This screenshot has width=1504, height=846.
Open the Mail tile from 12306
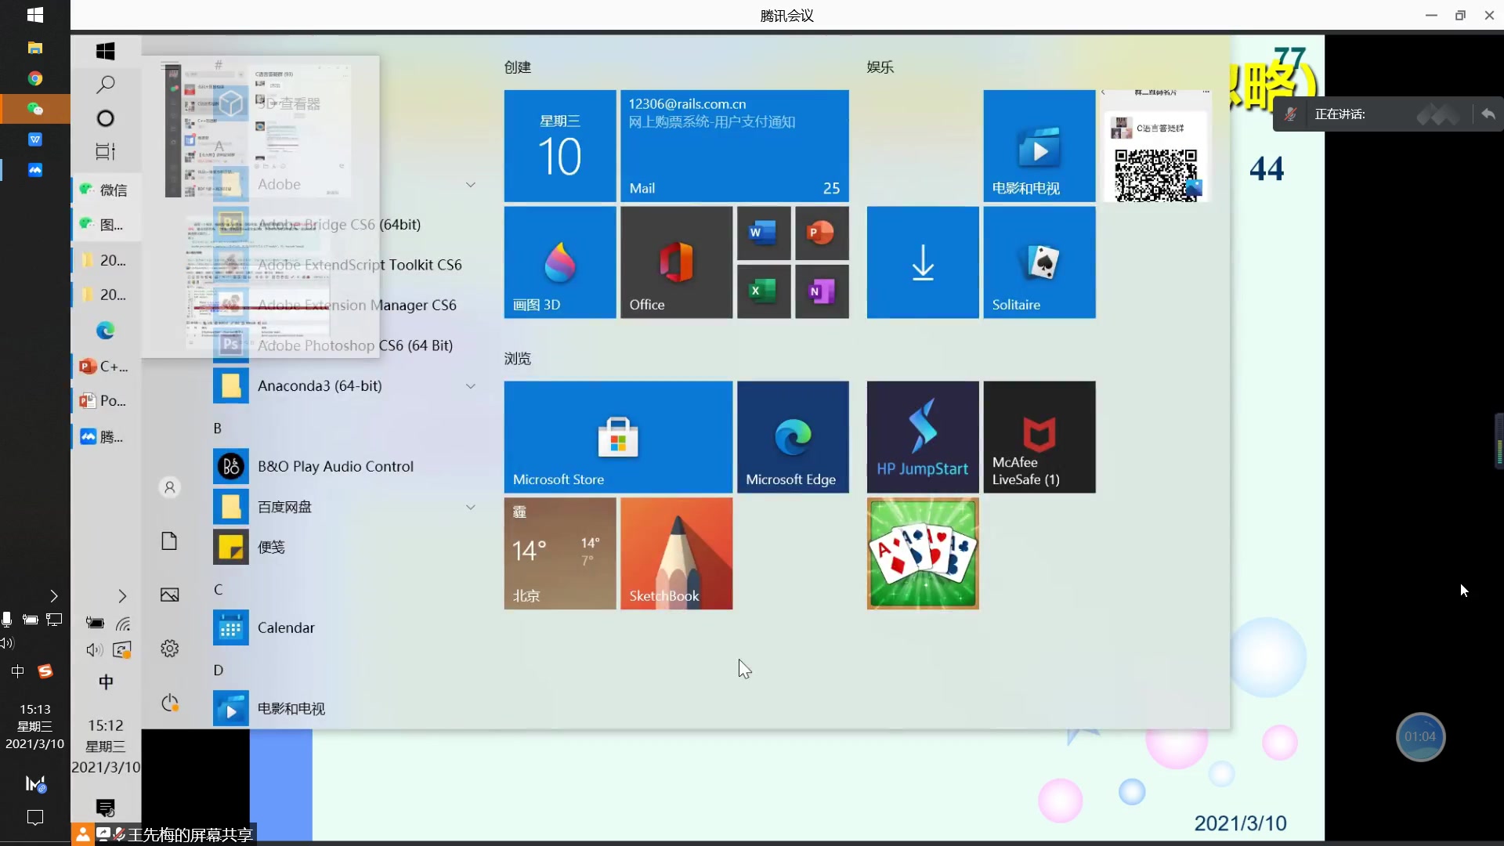click(734, 146)
